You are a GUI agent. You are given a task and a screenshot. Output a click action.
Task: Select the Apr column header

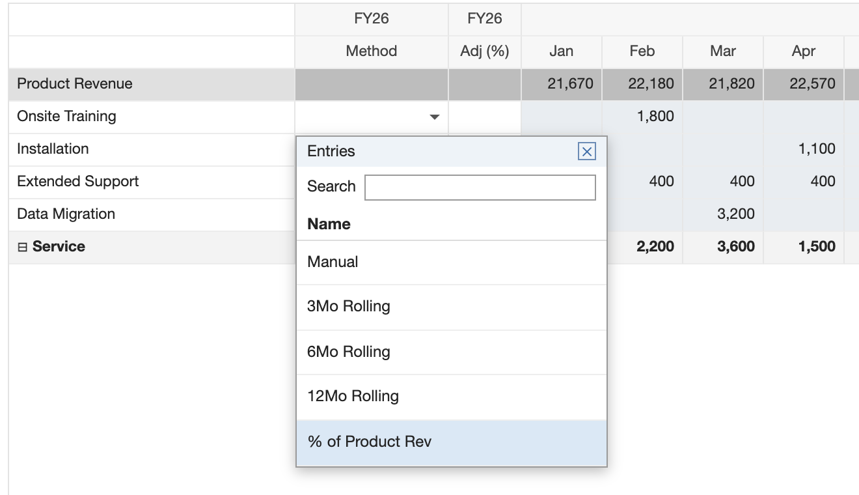[804, 51]
